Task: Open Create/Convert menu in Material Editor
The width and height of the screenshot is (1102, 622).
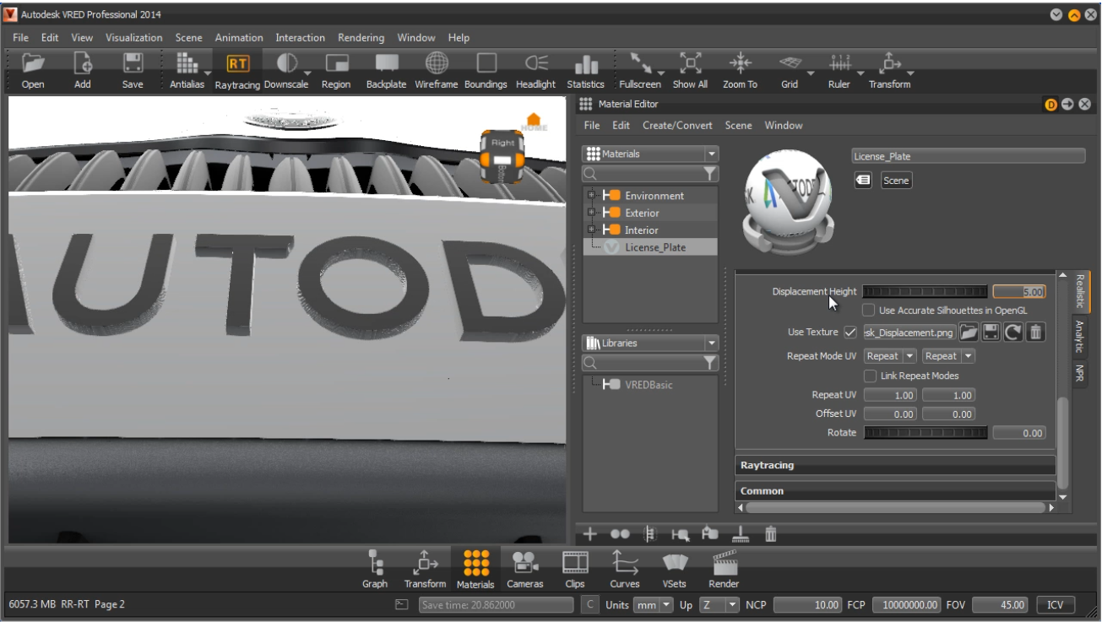Action: pyautogui.click(x=677, y=126)
